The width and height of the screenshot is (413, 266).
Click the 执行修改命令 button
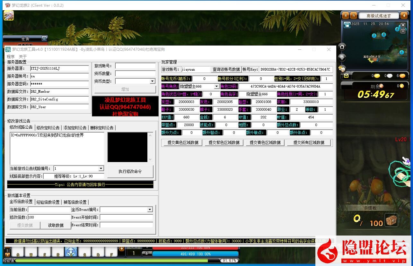point(130,171)
